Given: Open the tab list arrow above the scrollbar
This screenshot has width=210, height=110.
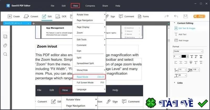Looking at the screenshot, I should [x=169, y=24].
